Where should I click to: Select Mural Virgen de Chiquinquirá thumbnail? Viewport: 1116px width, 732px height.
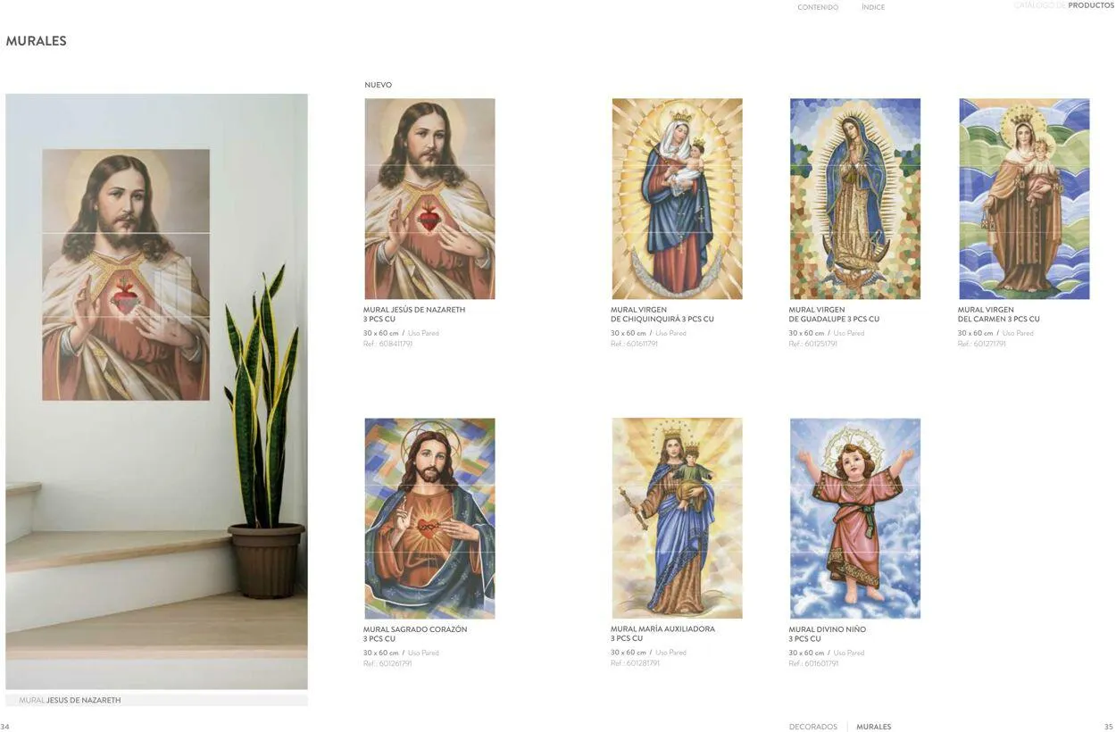[677, 198]
